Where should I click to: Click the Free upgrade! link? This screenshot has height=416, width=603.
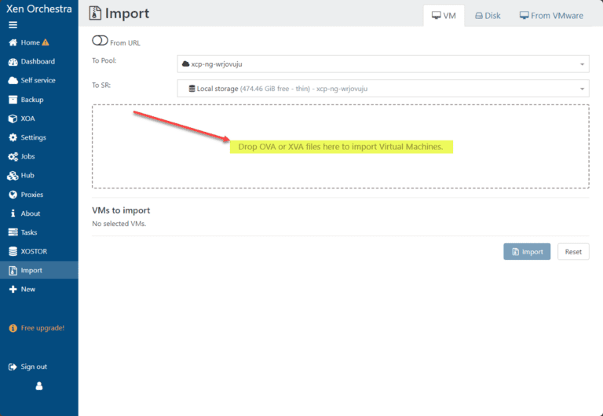[37, 328]
